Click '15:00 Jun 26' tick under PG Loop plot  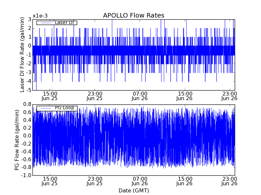pos(184,181)
